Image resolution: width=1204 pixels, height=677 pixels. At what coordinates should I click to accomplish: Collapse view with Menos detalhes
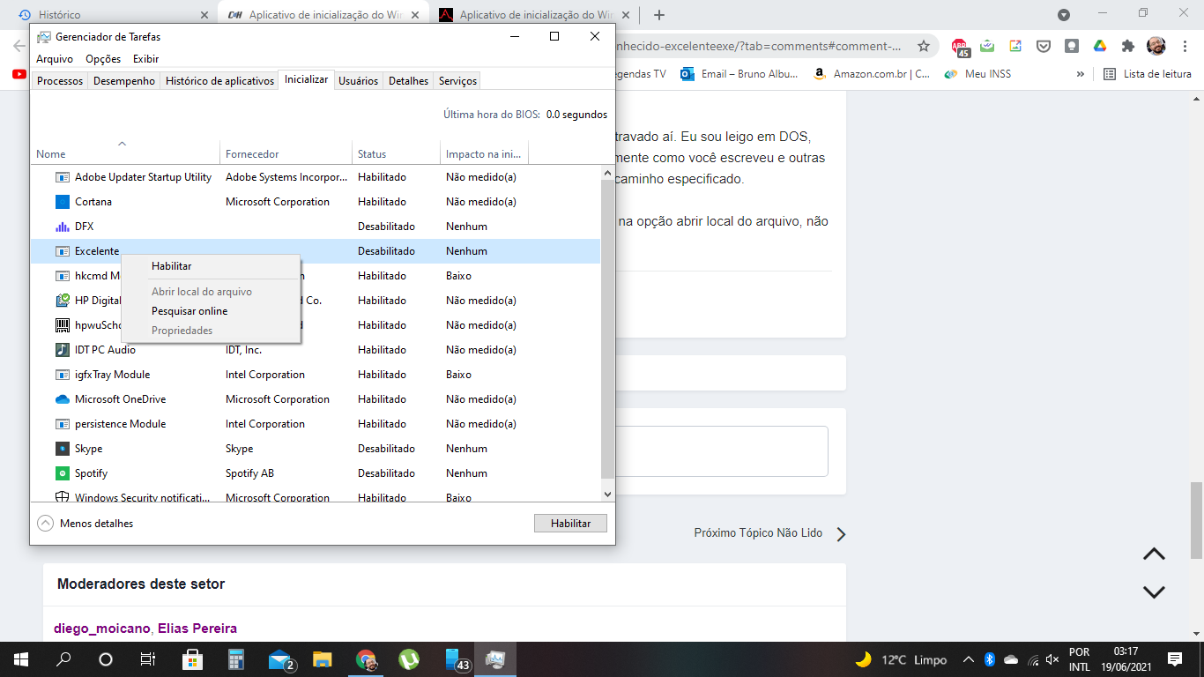click(85, 524)
